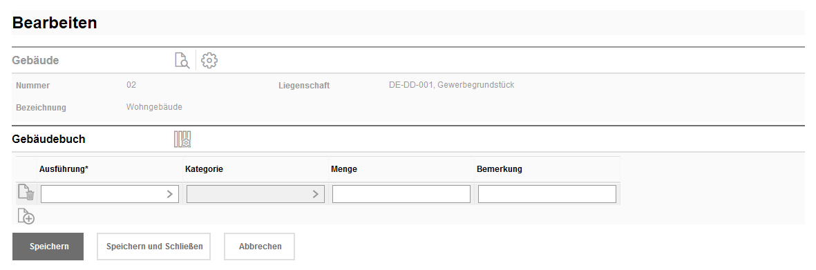
Task: Click Speichern und Schließen button
Action: point(154,247)
